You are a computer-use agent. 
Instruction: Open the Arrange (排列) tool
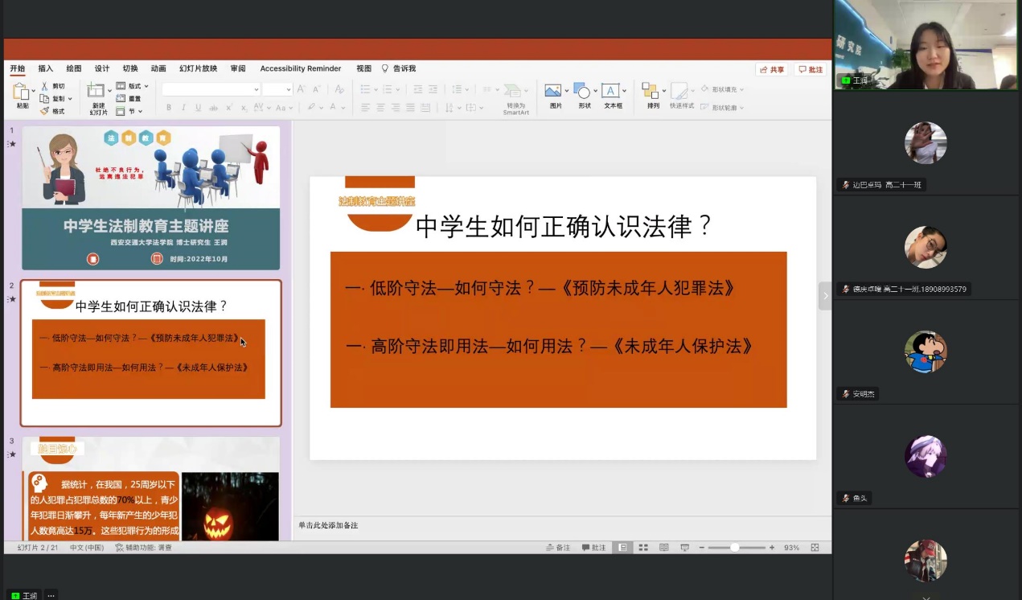pos(651,92)
